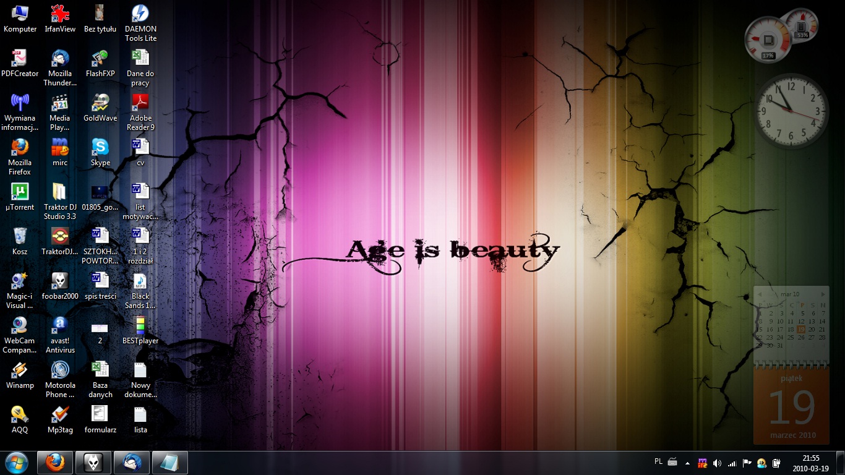This screenshot has height=475, width=845.
Task: Show hidden tray icons with the arrow
Action: (687, 463)
